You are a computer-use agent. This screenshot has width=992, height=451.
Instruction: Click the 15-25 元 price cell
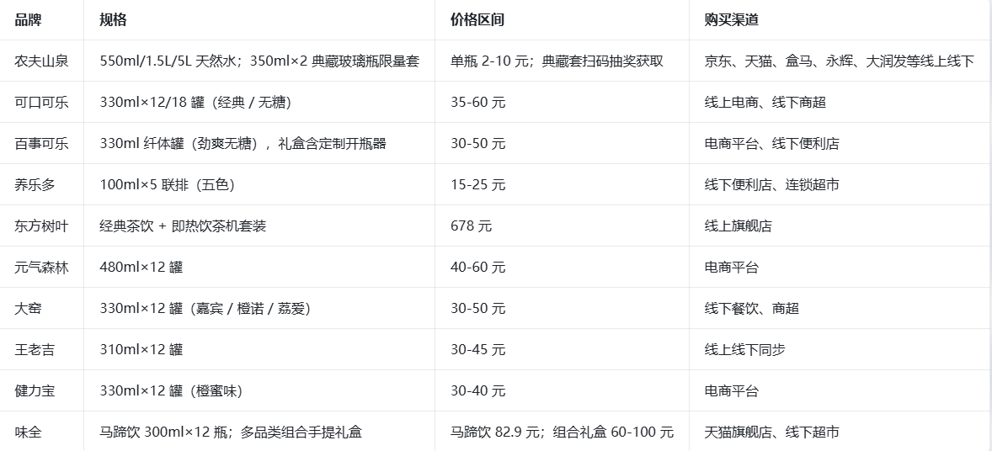tap(478, 184)
